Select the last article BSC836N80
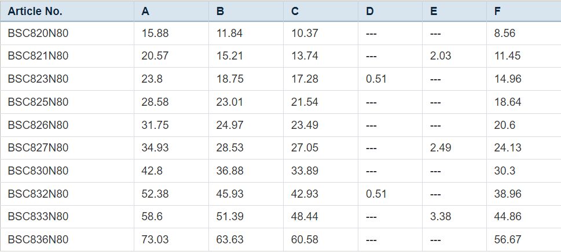The image size is (561, 252). (38, 239)
